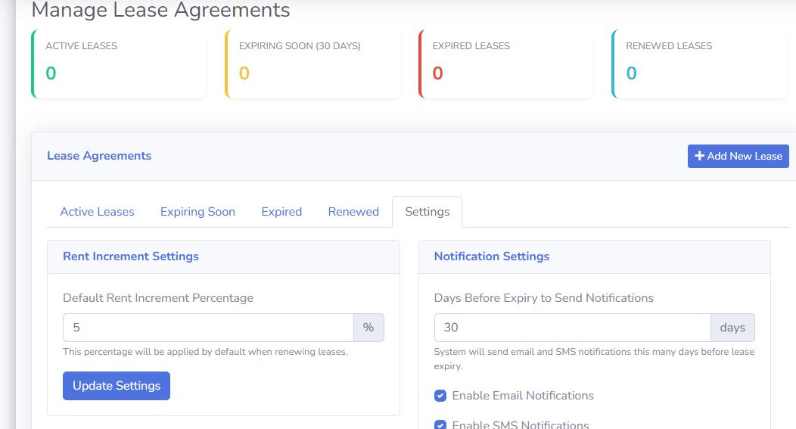Image resolution: width=796 pixels, height=429 pixels.
Task: Toggle Enable SMS Notifications checkbox
Action: [440, 424]
